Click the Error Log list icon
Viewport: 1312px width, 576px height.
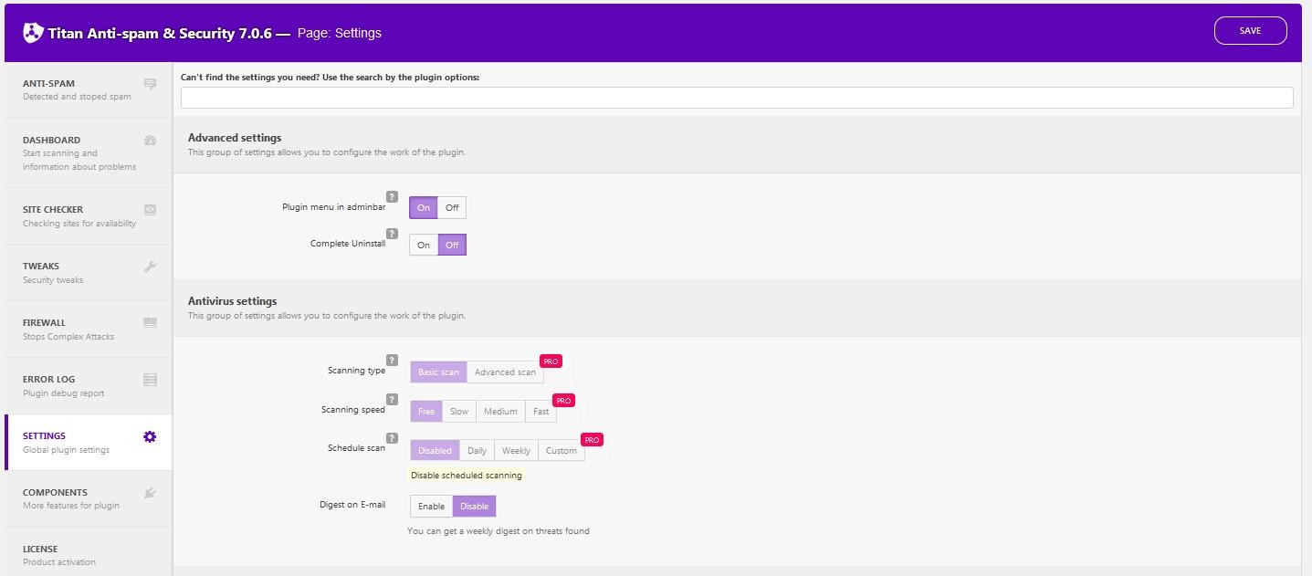(x=151, y=380)
